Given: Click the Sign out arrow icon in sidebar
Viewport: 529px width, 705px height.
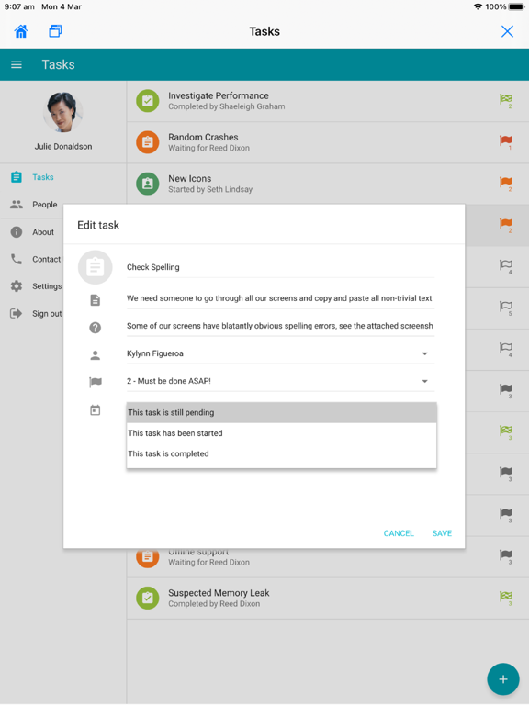Looking at the screenshot, I should pyautogui.click(x=17, y=313).
